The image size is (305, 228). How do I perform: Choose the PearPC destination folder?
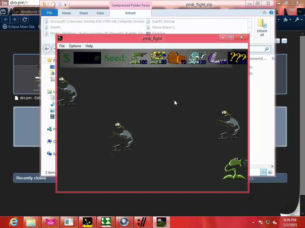tap(53, 27)
